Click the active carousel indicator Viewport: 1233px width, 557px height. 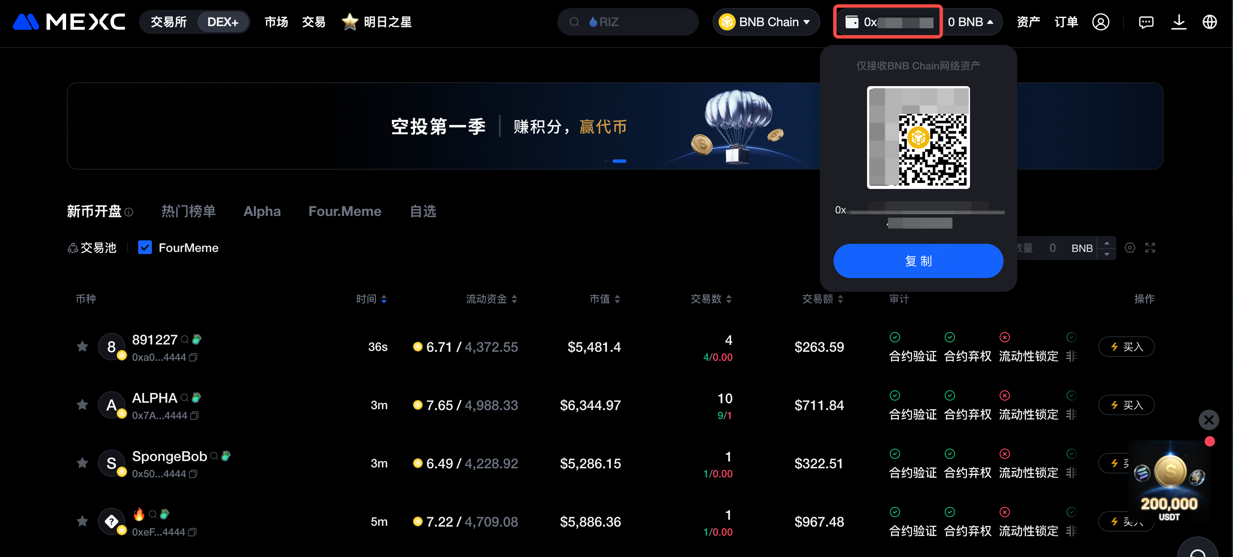[619, 161]
